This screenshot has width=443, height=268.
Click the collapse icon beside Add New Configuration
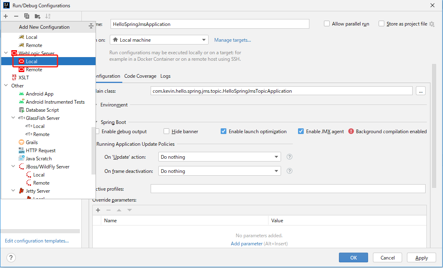(x=91, y=26)
